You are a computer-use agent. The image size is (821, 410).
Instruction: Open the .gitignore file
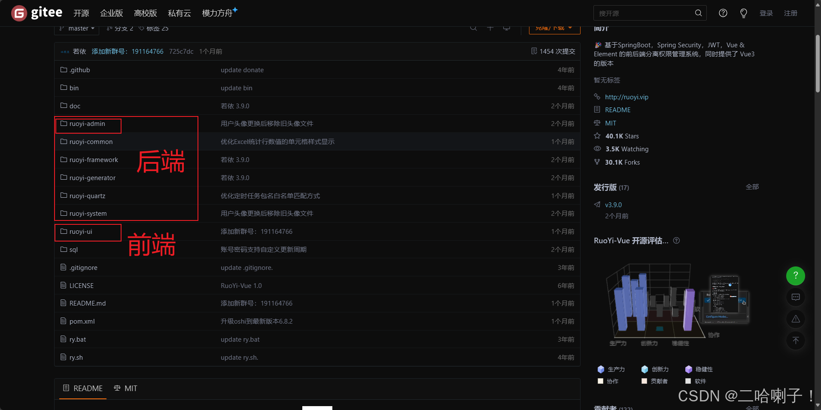click(x=83, y=268)
